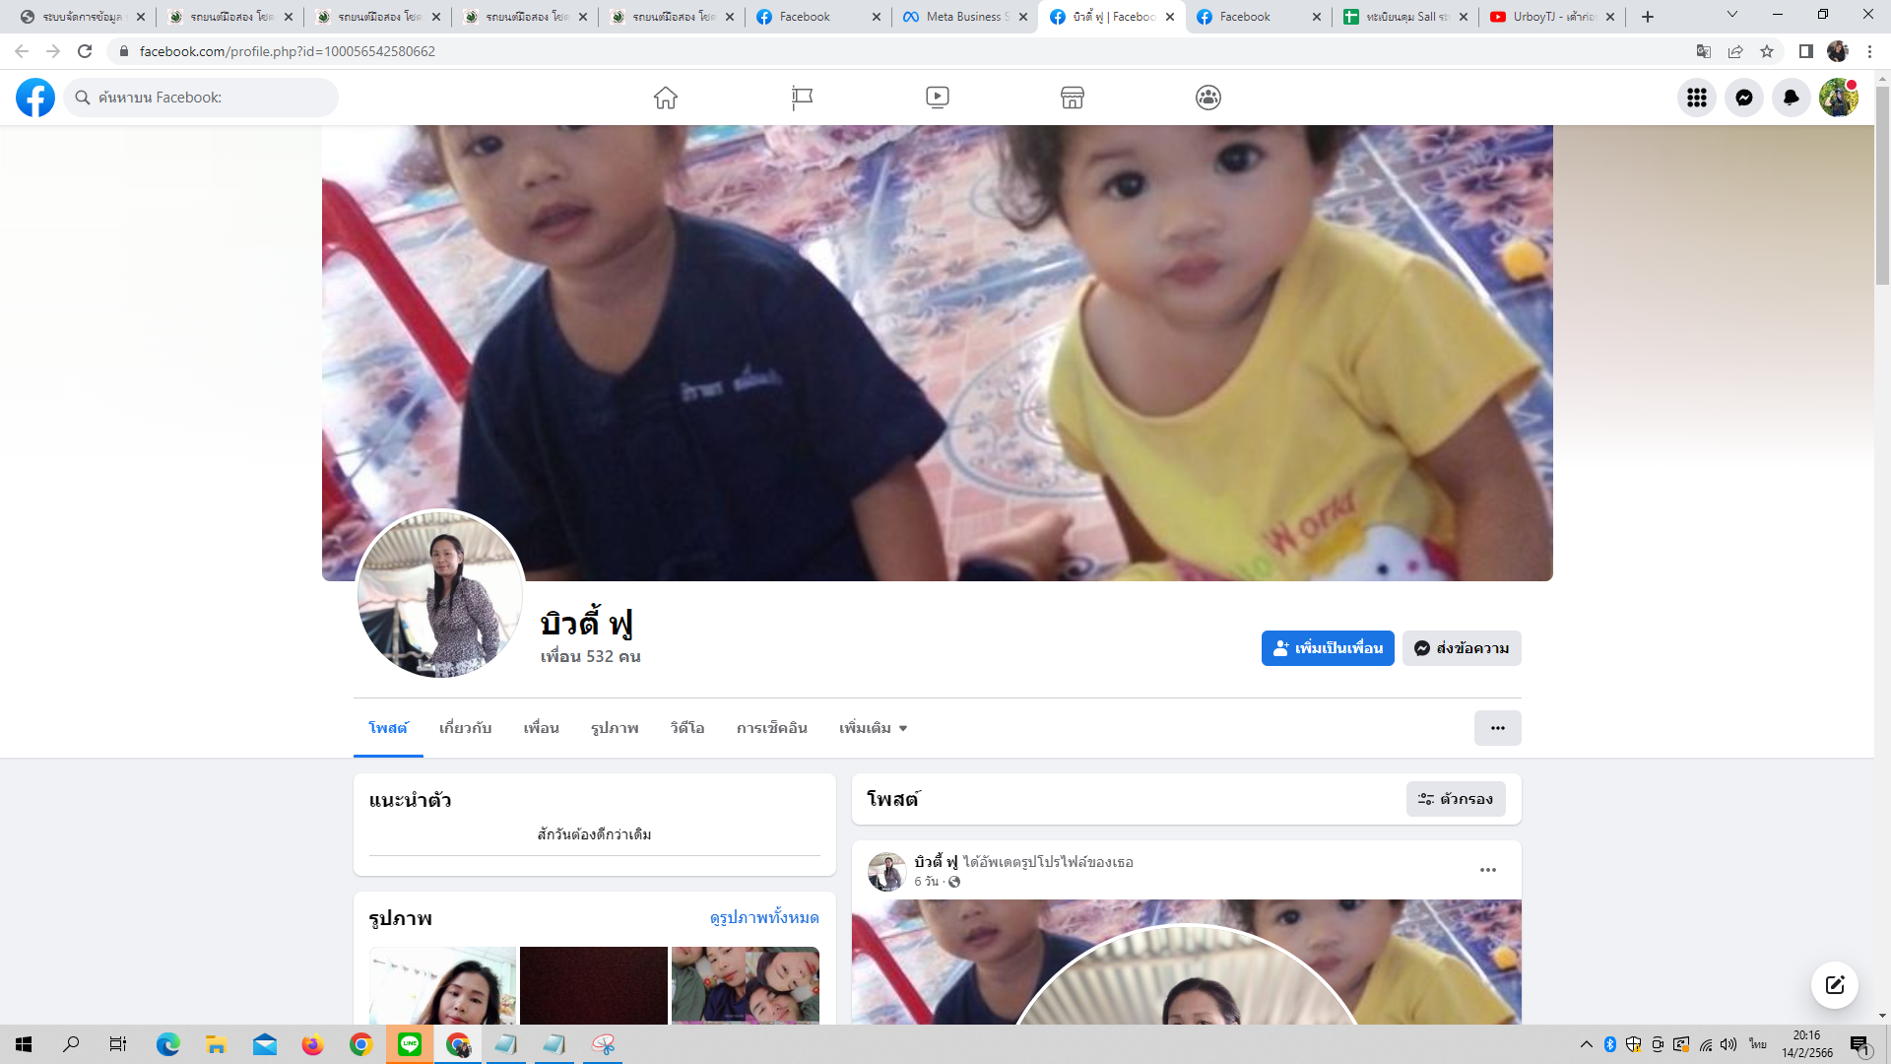This screenshot has height=1064, width=1891.
Task: Bookmark this page with star icon
Action: tap(1767, 51)
